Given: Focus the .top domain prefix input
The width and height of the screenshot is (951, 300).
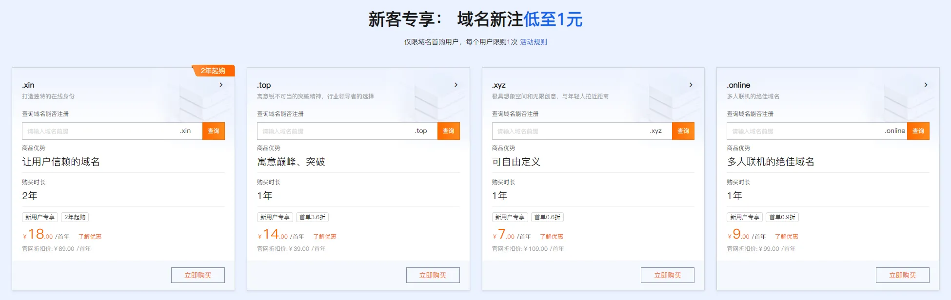Looking at the screenshot, I should click(347, 131).
